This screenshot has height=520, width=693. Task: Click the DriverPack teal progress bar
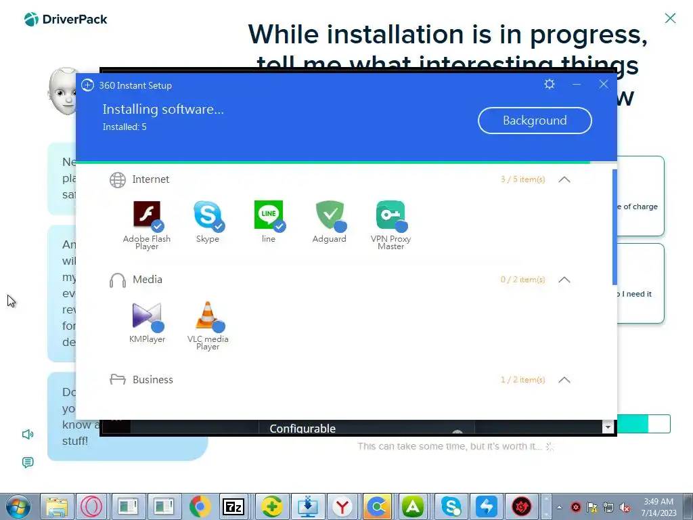tap(644, 424)
